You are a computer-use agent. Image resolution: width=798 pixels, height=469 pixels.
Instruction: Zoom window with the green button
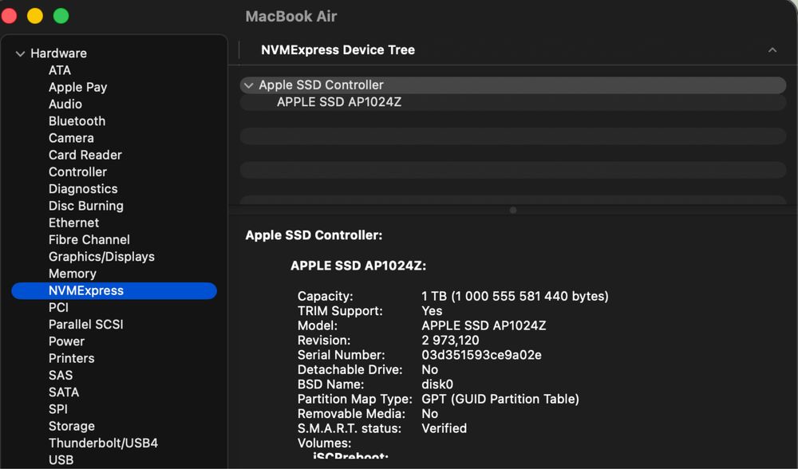[61, 16]
